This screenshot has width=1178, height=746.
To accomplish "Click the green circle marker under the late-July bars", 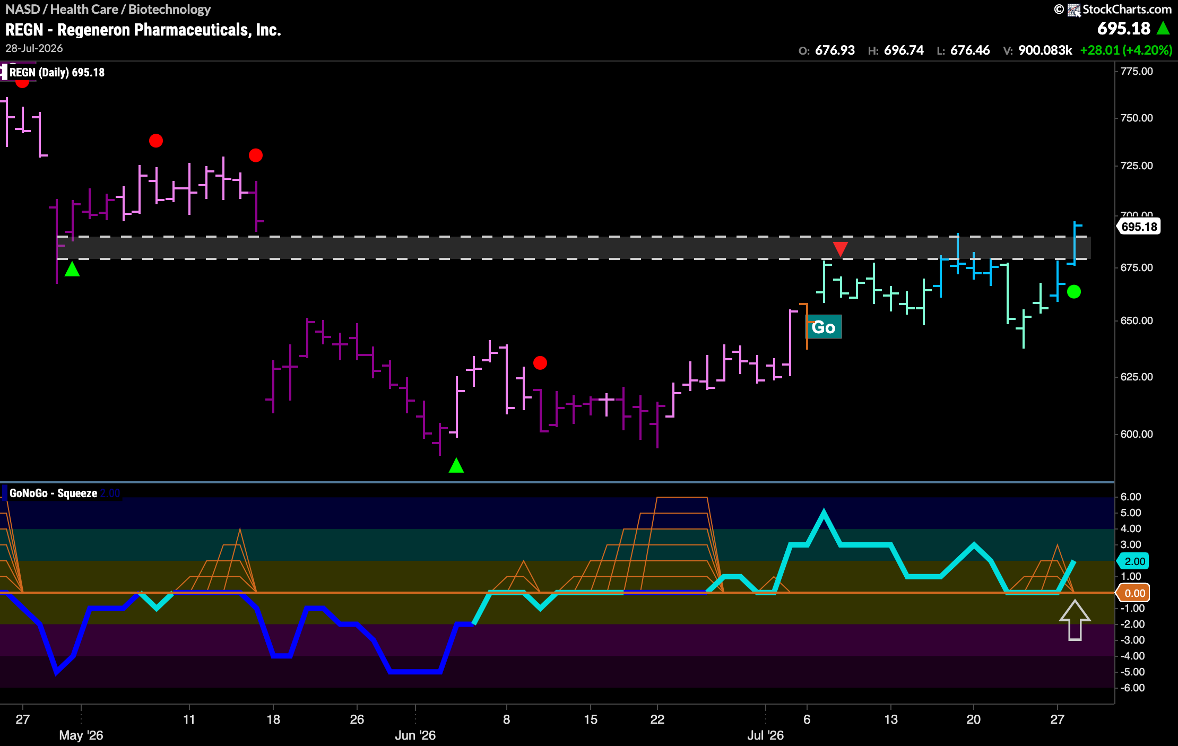I will point(1074,292).
